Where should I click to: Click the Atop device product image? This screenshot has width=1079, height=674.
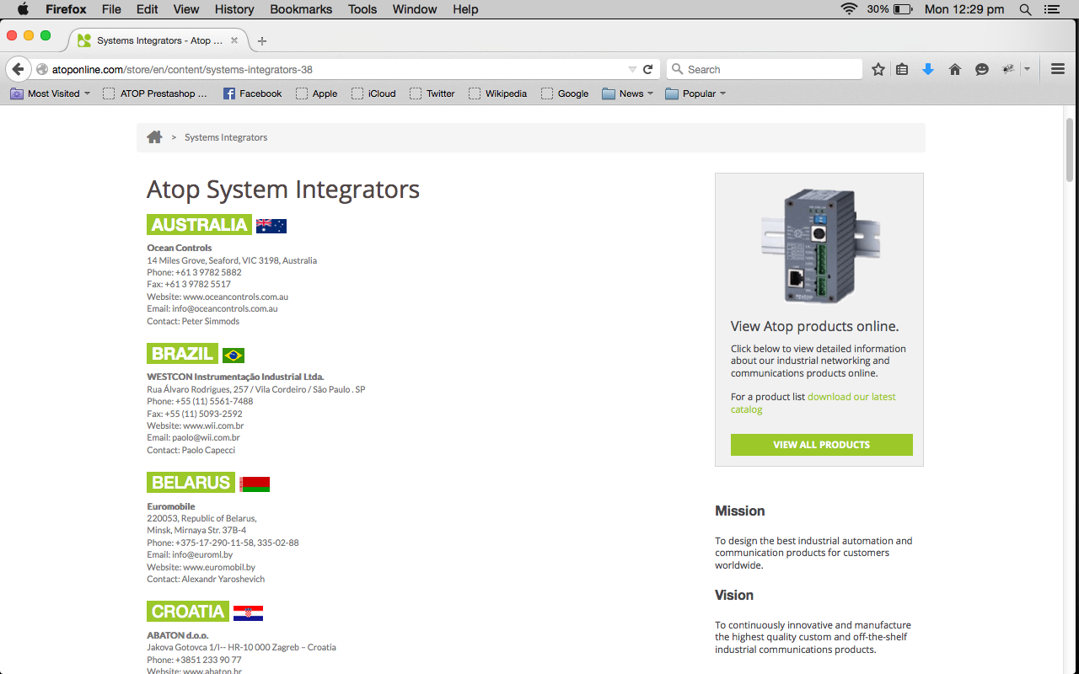click(819, 246)
